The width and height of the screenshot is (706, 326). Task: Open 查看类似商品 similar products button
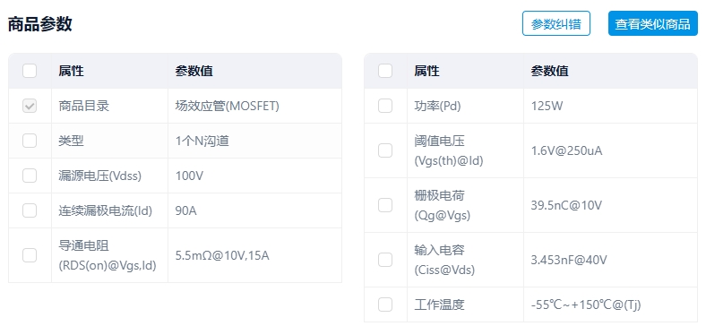coord(653,23)
